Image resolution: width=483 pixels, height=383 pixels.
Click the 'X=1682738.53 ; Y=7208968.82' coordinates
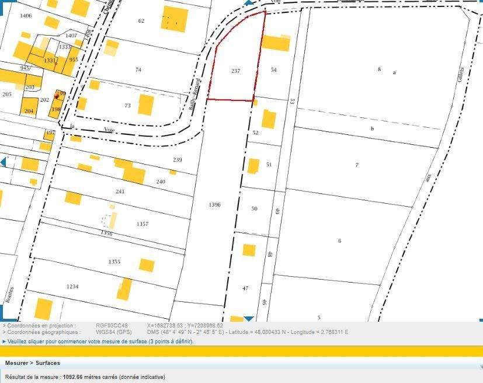(x=185, y=325)
